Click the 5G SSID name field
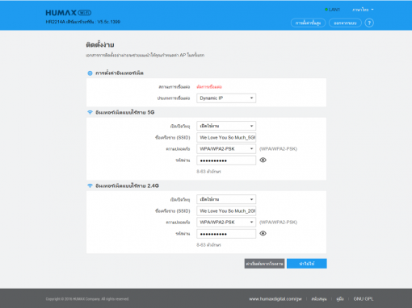Viewport: 412px width, 308px height. [x=226, y=137]
